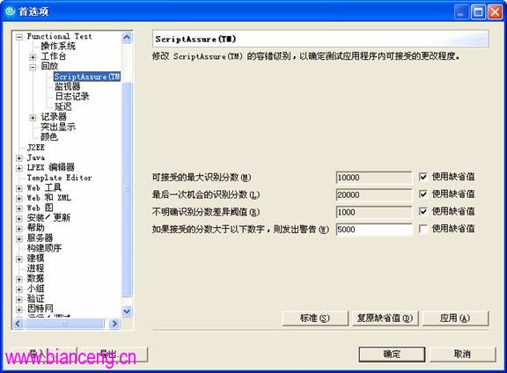
Task: Expand the 工作台 tree node
Action: coord(33,57)
